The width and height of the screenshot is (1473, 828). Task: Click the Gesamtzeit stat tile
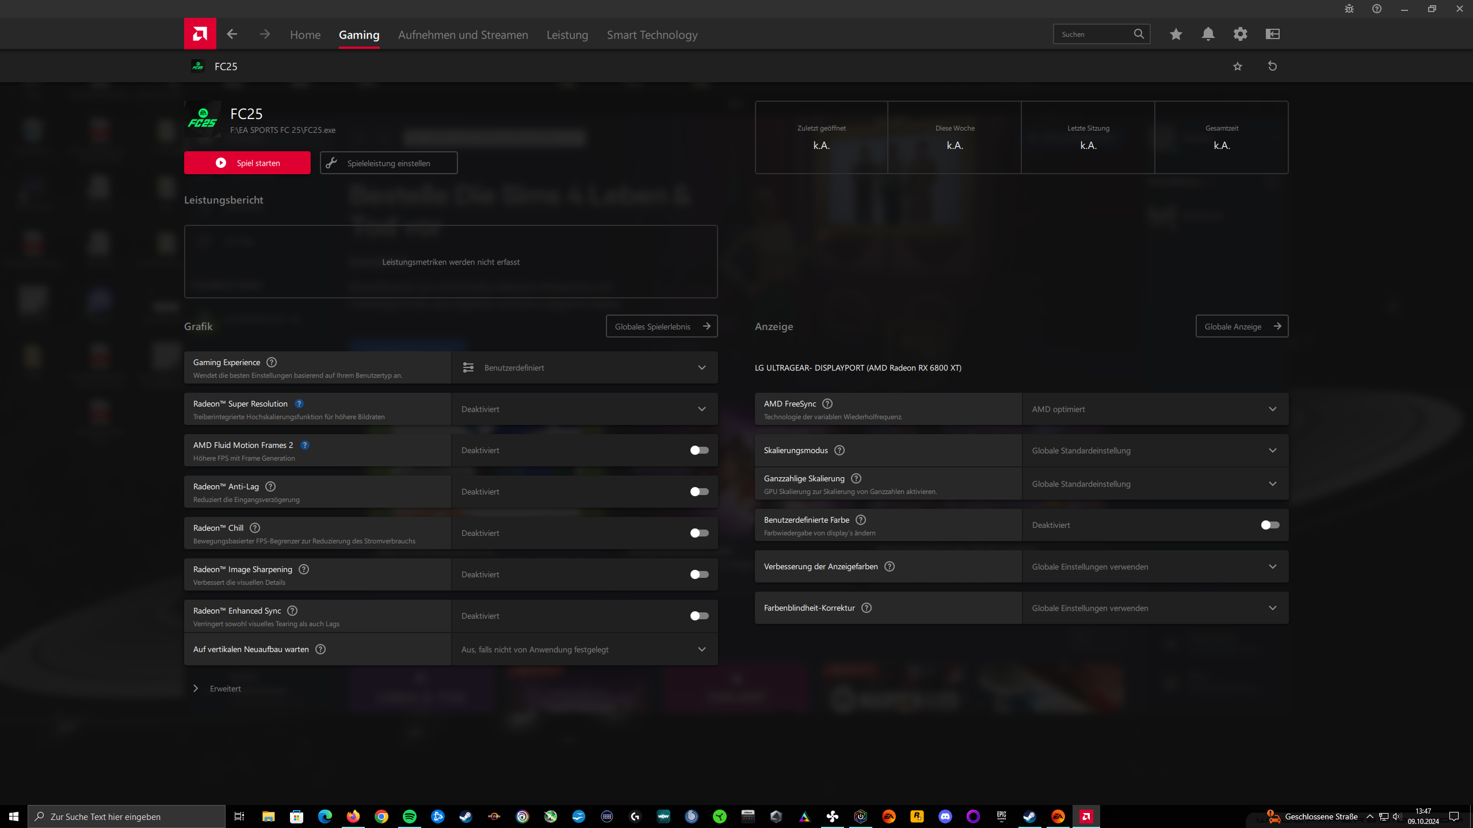1222,137
